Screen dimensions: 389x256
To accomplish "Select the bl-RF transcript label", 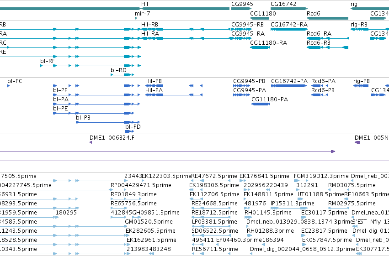I will click(x=48, y=61).
